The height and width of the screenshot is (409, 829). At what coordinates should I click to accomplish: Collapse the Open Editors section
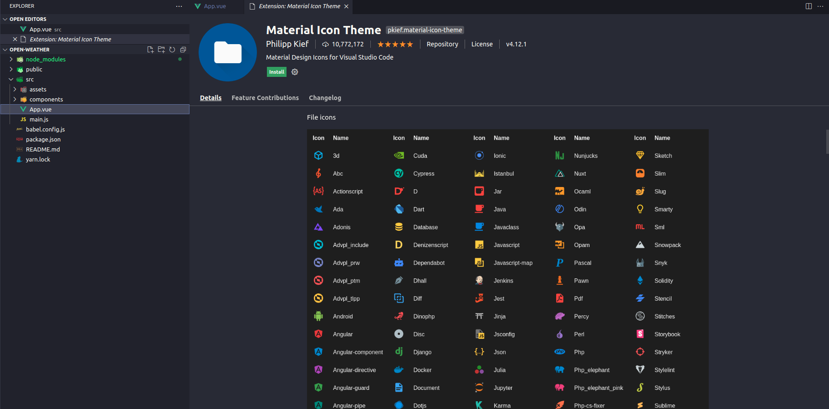click(x=5, y=19)
